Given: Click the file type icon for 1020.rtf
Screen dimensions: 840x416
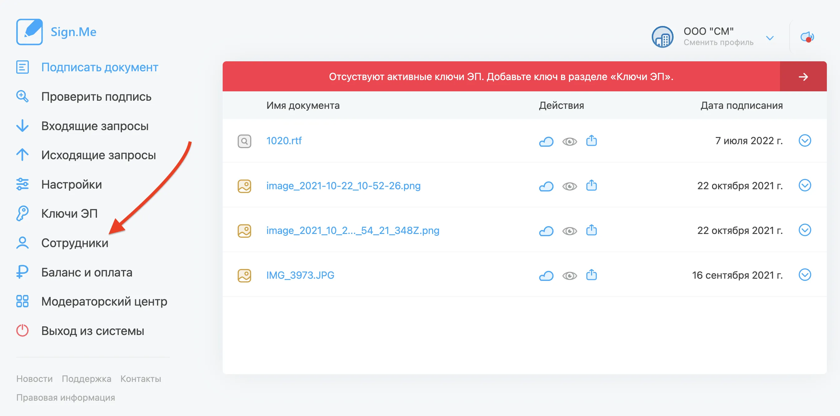Looking at the screenshot, I should click(x=244, y=141).
